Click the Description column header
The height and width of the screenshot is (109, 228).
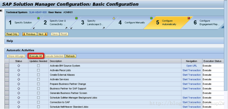click(115, 61)
